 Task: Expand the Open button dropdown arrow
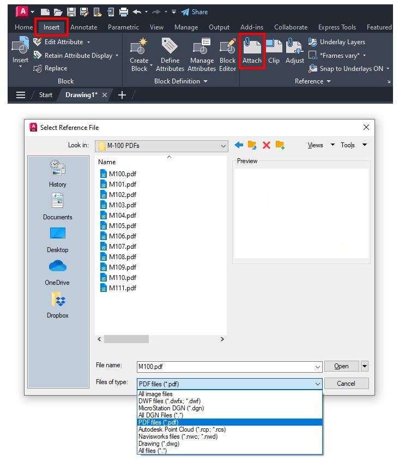pyautogui.click(x=365, y=366)
